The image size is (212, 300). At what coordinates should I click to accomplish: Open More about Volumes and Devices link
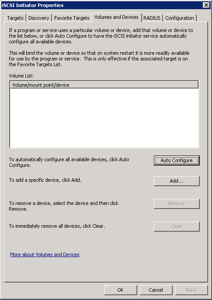point(45,254)
